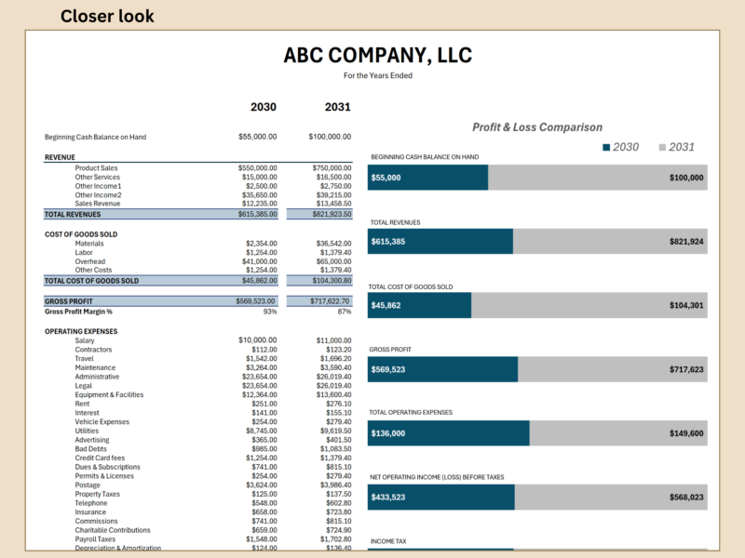Viewport: 745px width, 558px height.
Task: Select the 'Gross Profit Margin %' label
Action: pyautogui.click(x=78, y=312)
